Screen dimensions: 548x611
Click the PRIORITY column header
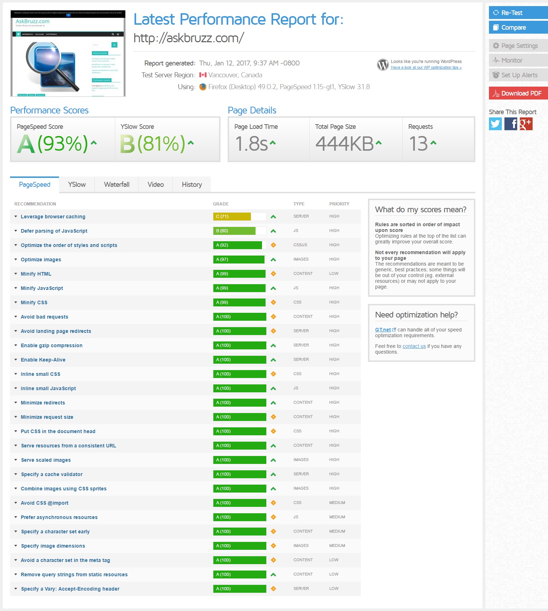pyautogui.click(x=339, y=204)
